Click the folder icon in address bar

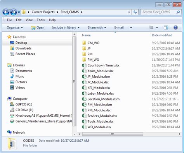click(x=24, y=12)
